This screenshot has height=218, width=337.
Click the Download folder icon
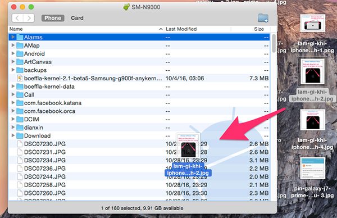20,135
